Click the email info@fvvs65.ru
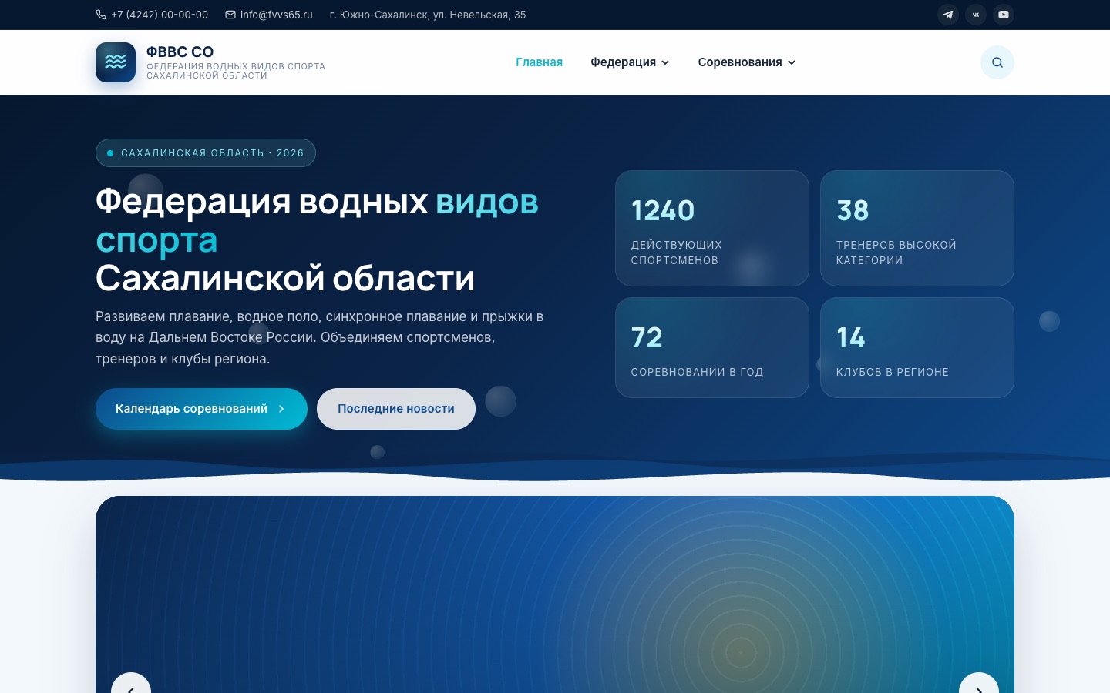This screenshot has width=1110, height=693. [269, 15]
